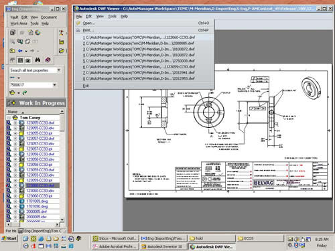
Task: Open the small dropdown below Search all text properties
Action: point(19,78)
